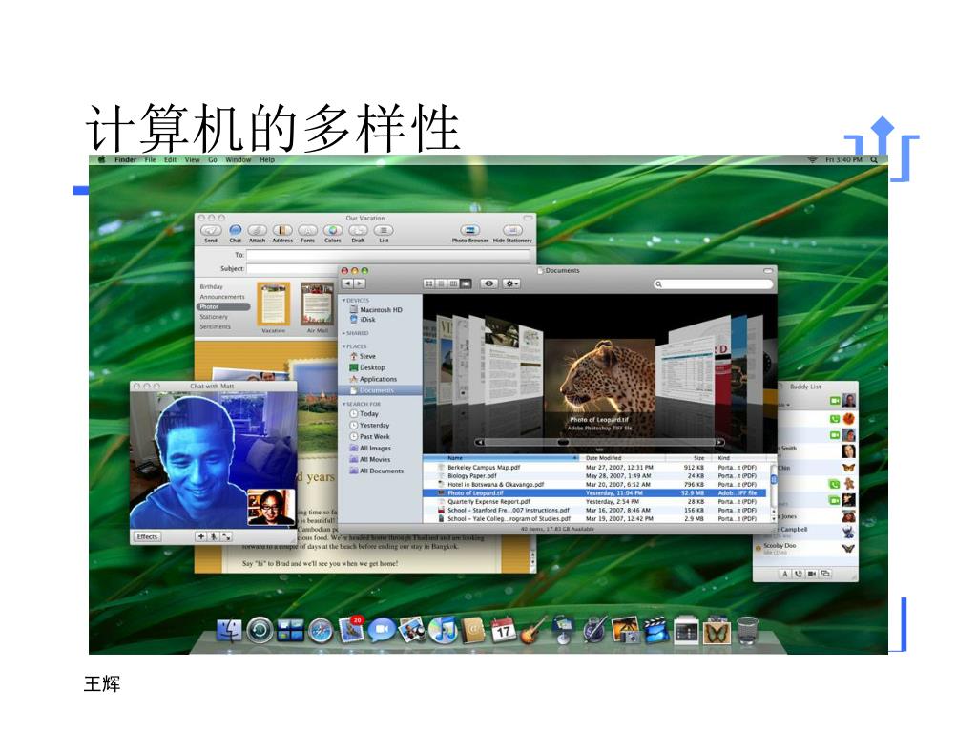
Task: Go back with the Finder back arrow
Action: pyautogui.click(x=348, y=283)
